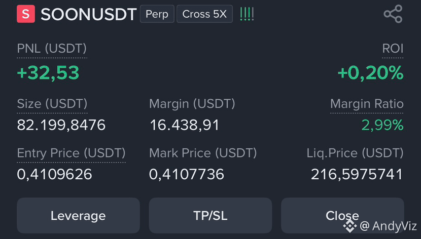Open the TP/SL button
This screenshot has width=421, height=239.
(x=210, y=215)
